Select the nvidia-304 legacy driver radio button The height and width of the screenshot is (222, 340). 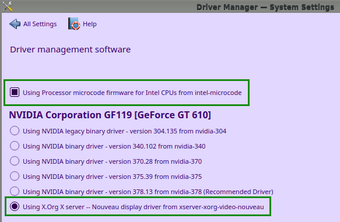click(x=15, y=131)
